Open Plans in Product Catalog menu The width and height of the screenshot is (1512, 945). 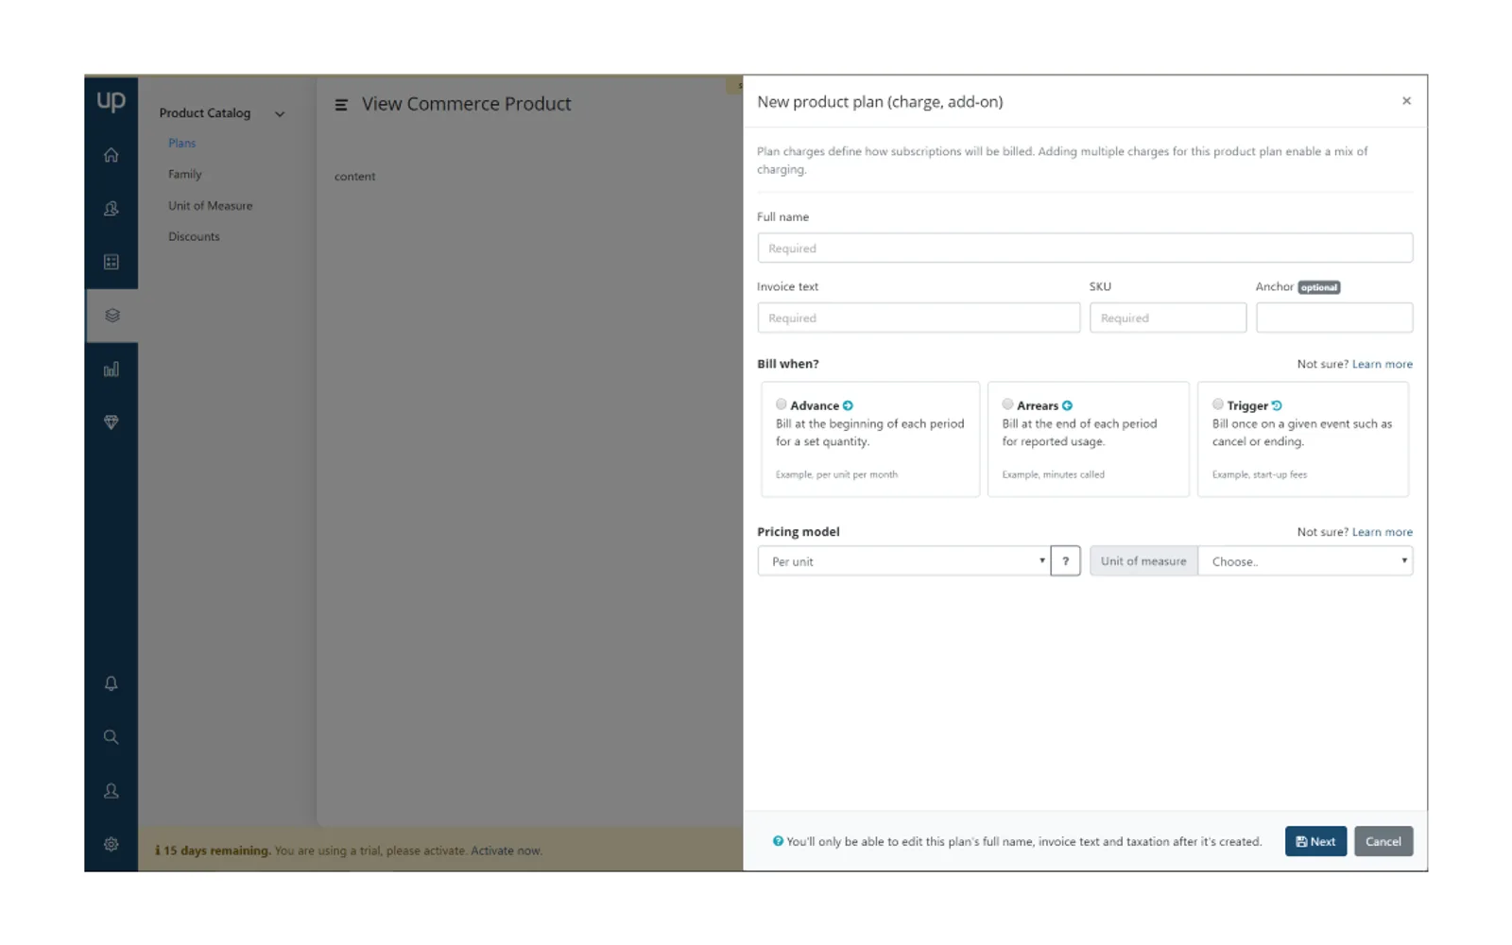(182, 144)
